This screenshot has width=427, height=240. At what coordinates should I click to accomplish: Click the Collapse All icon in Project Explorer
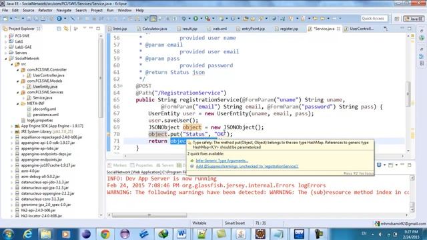click(x=59, y=28)
